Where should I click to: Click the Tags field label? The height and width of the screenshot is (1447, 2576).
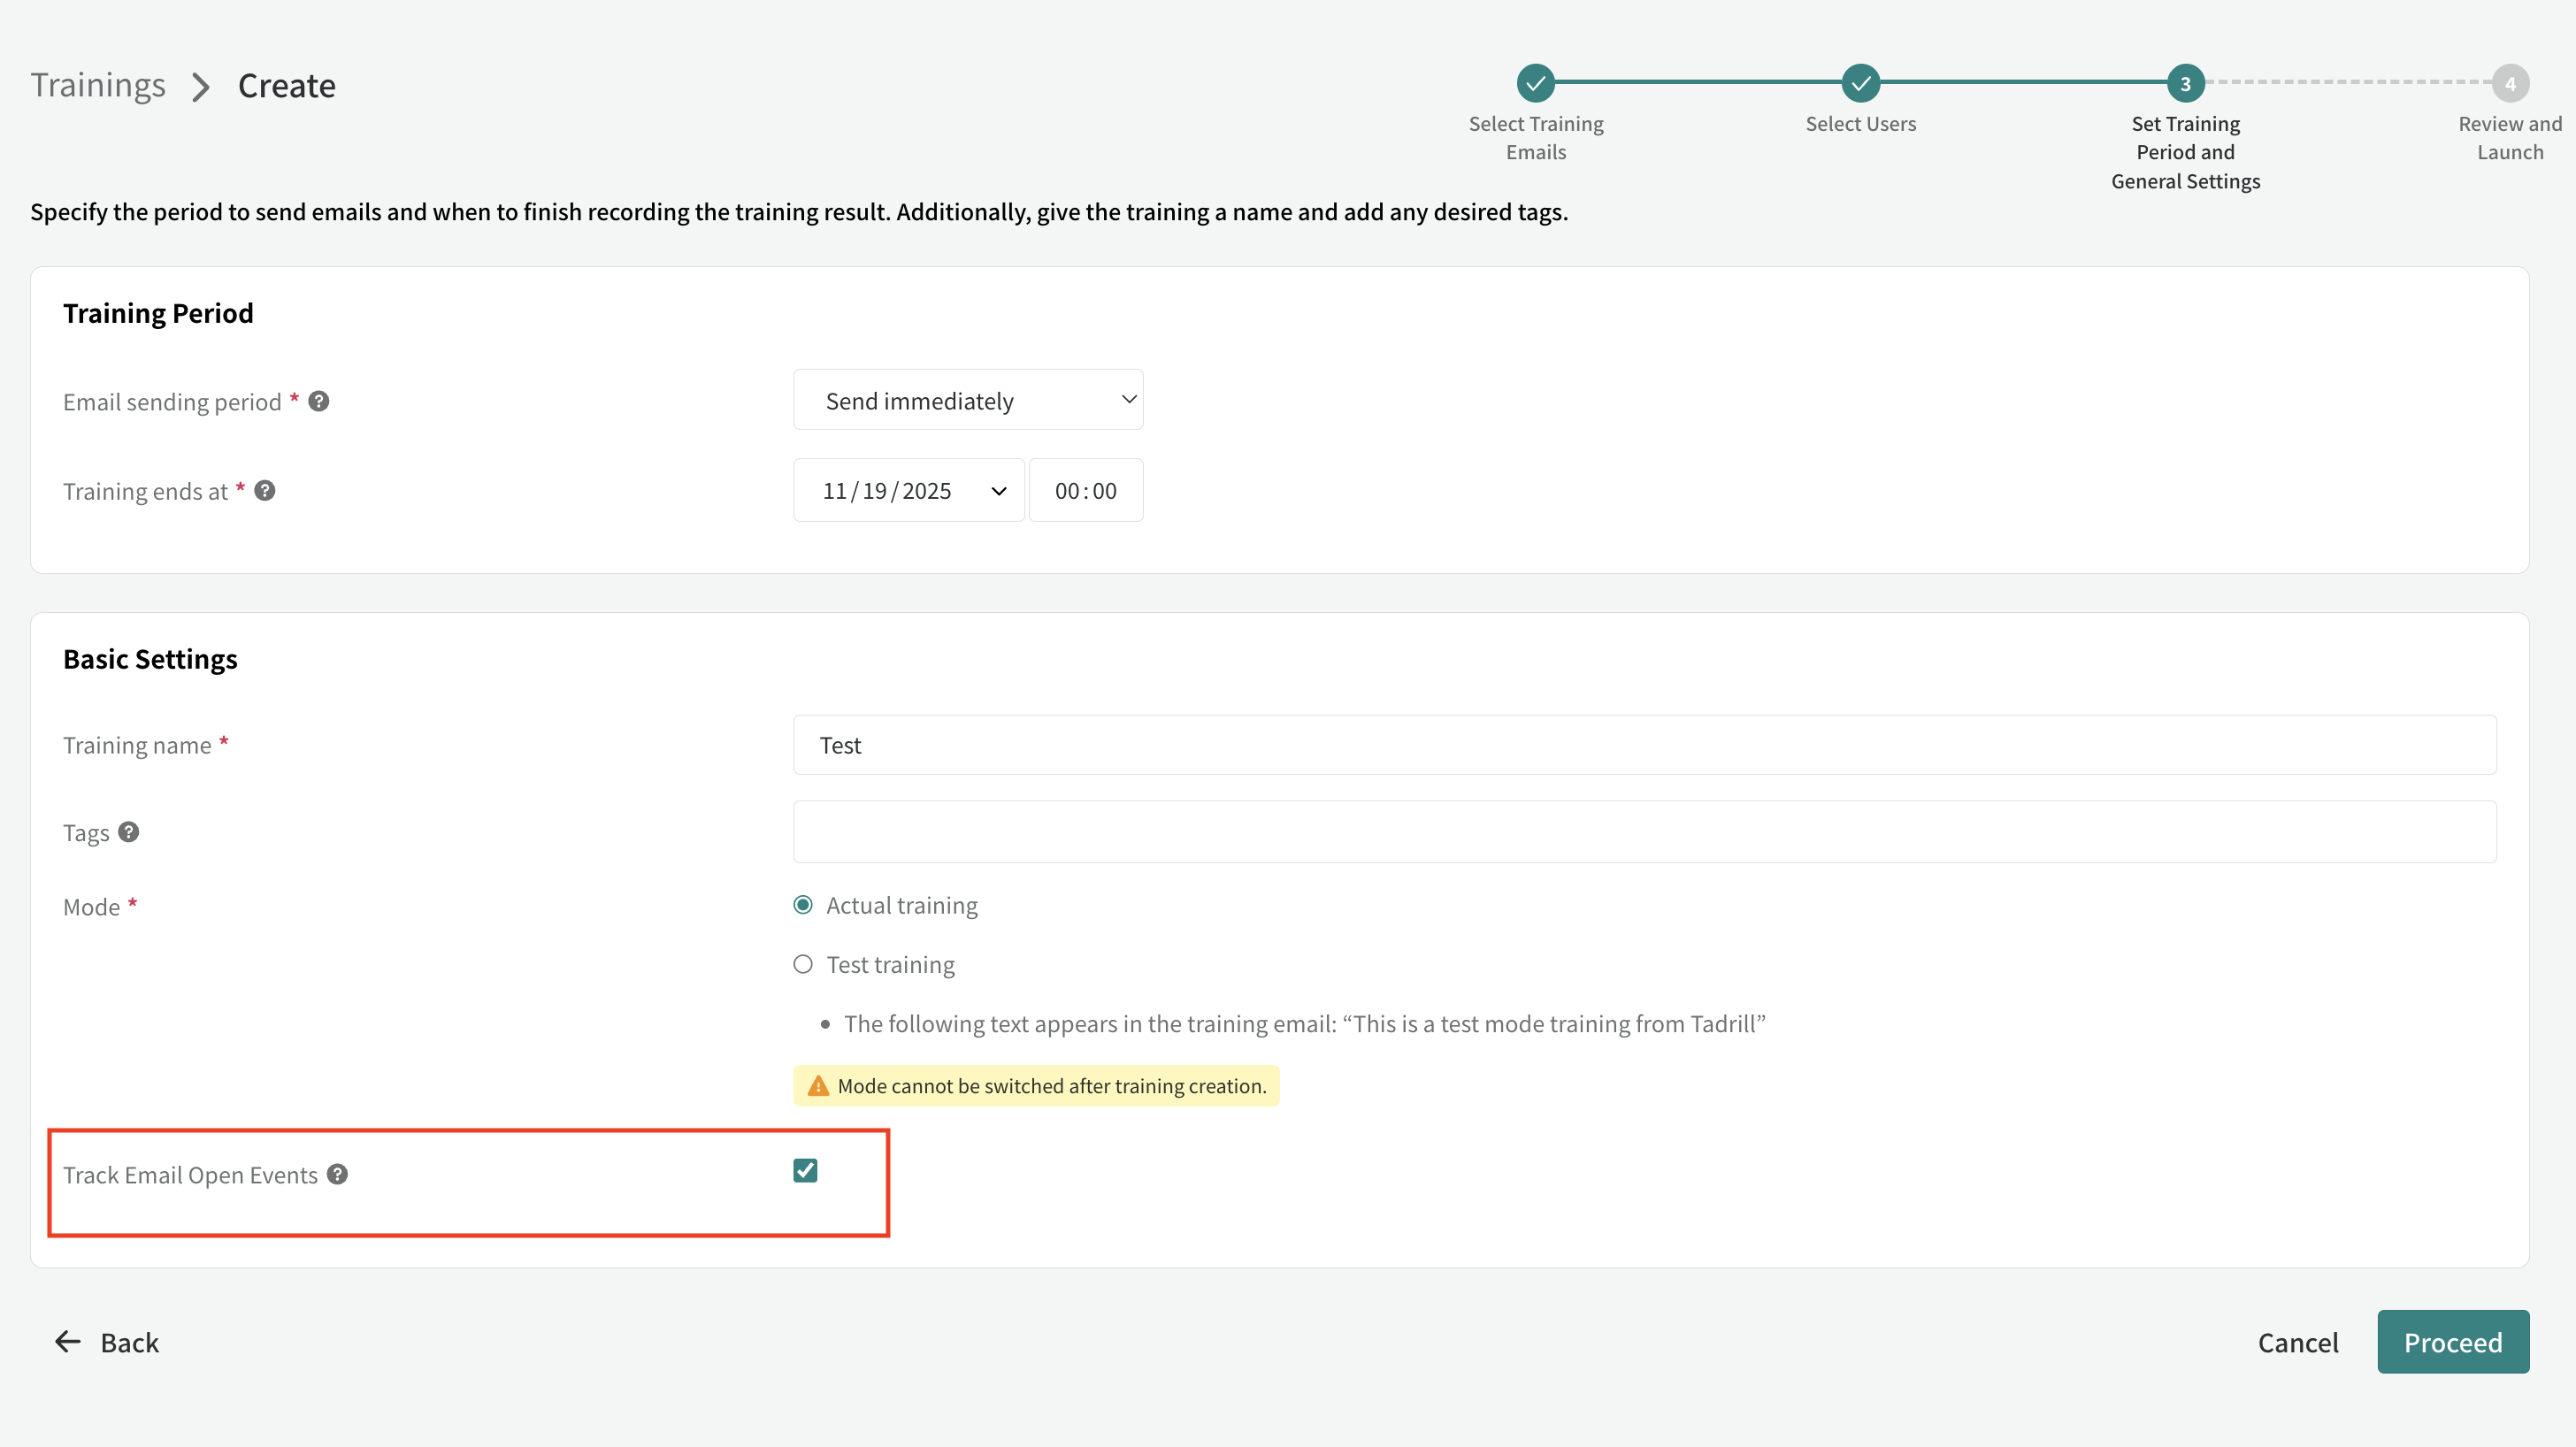pos(86,833)
